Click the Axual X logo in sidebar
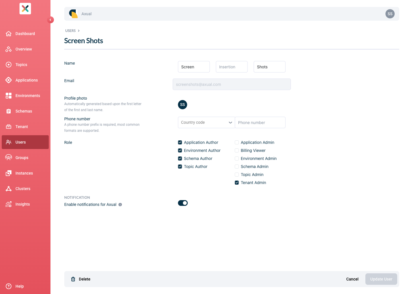Image resolution: width=413 pixels, height=294 pixels. (25, 9)
